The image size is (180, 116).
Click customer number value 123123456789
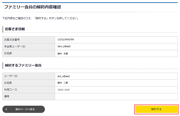coord(65,39)
